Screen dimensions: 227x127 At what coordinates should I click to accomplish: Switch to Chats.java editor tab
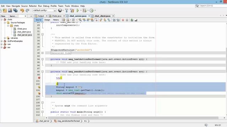pos(57,16)
